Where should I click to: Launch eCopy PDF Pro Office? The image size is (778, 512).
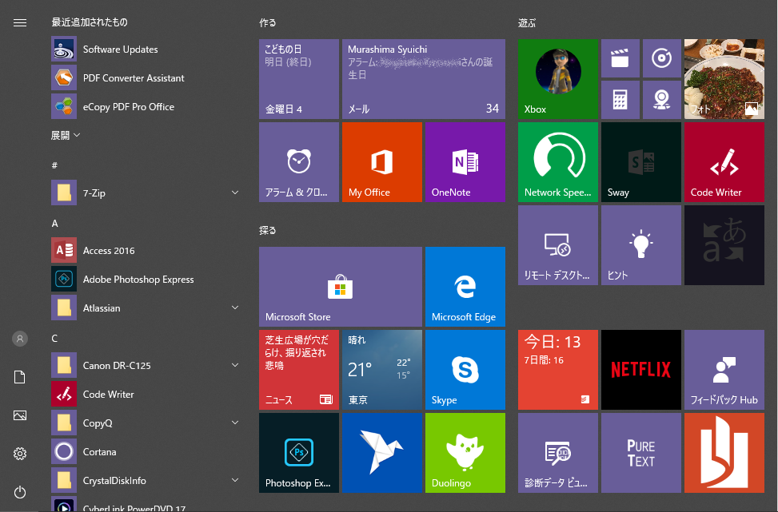coord(146,106)
